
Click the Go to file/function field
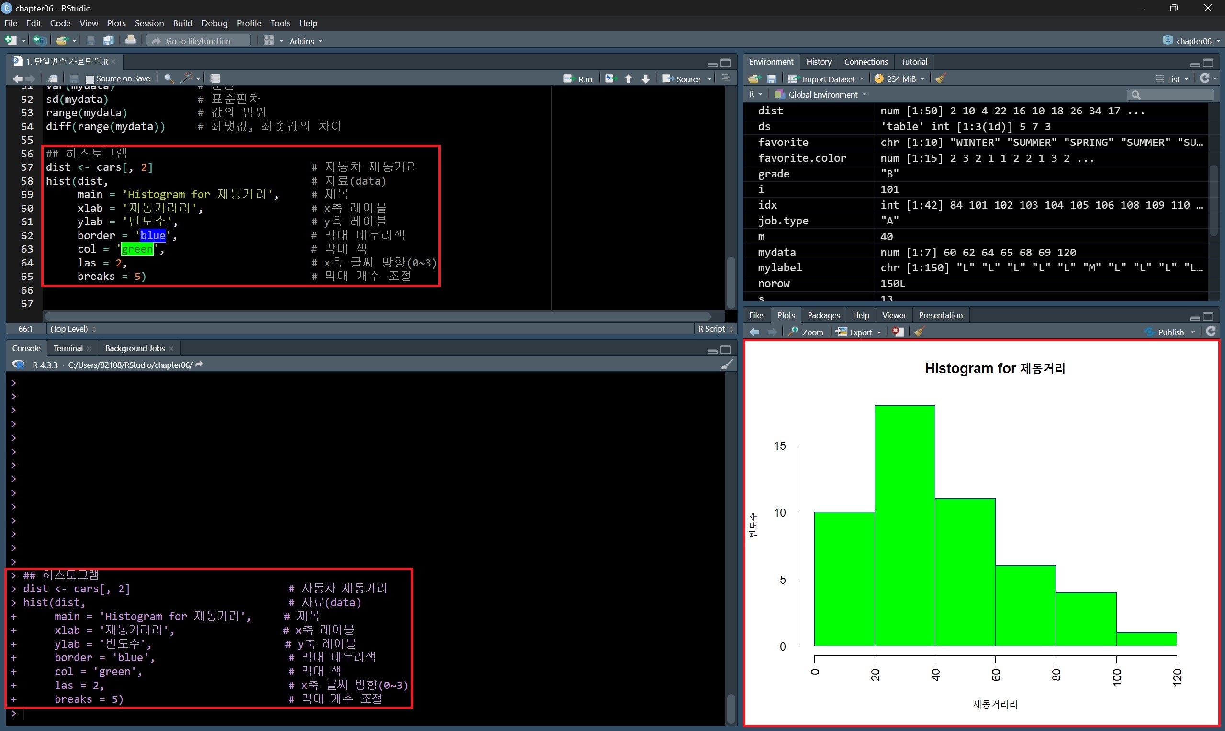click(198, 41)
